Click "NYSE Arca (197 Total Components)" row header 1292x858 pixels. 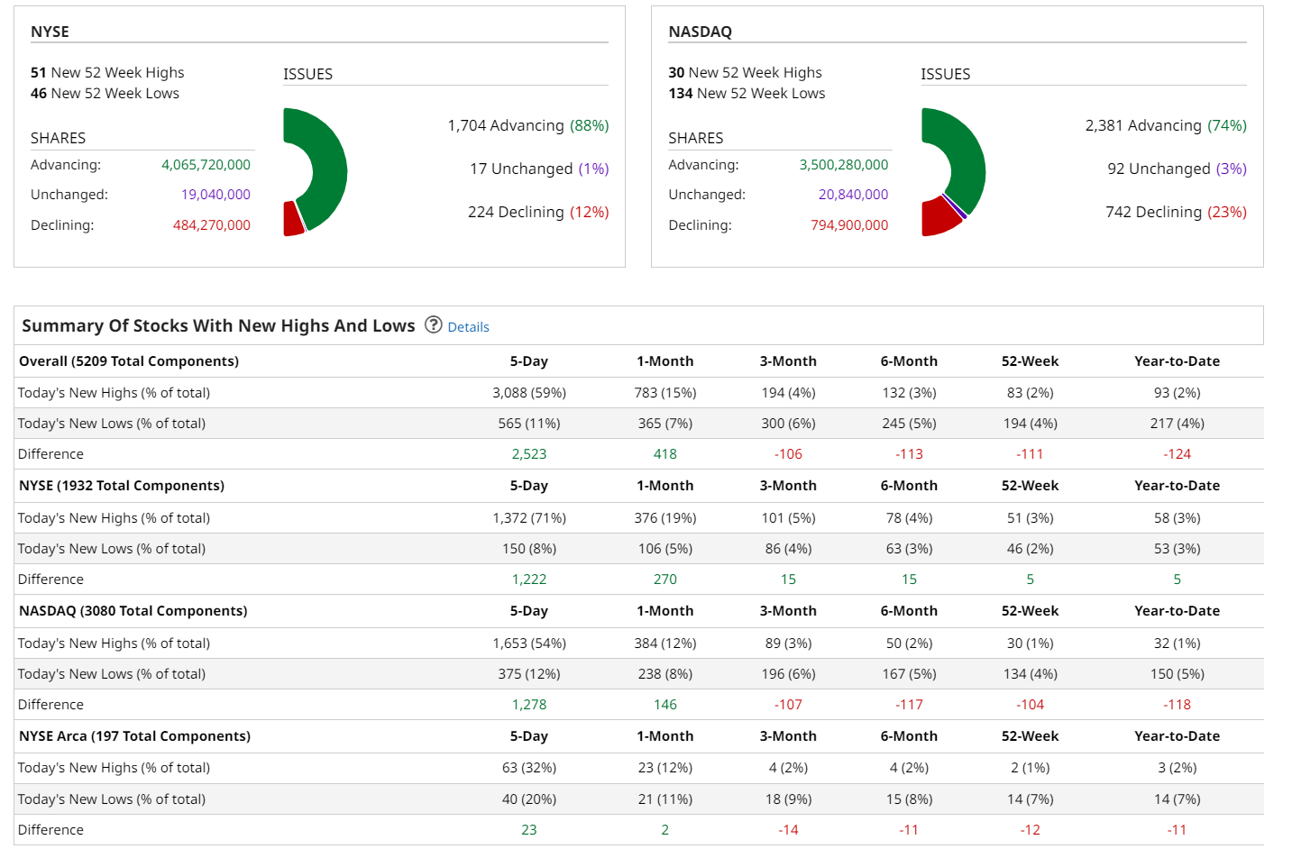coord(134,736)
